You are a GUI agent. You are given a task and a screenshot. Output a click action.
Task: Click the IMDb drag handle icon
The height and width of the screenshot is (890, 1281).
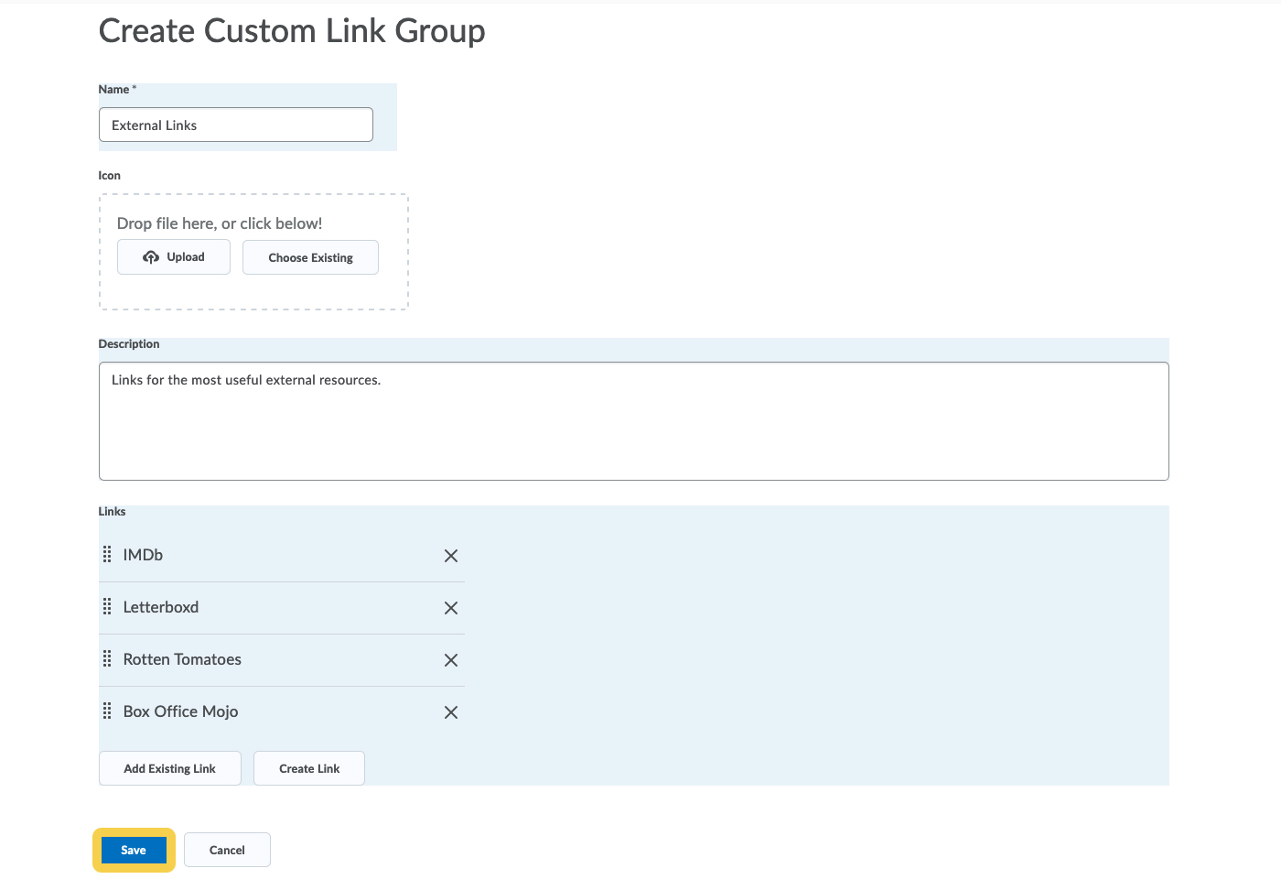point(107,555)
